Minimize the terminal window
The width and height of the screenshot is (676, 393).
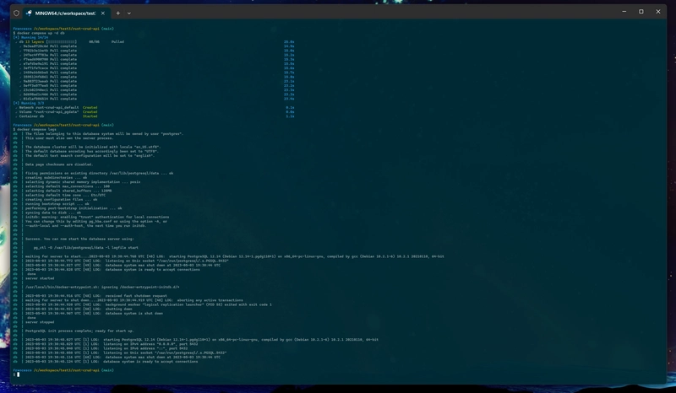(x=624, y=12)
